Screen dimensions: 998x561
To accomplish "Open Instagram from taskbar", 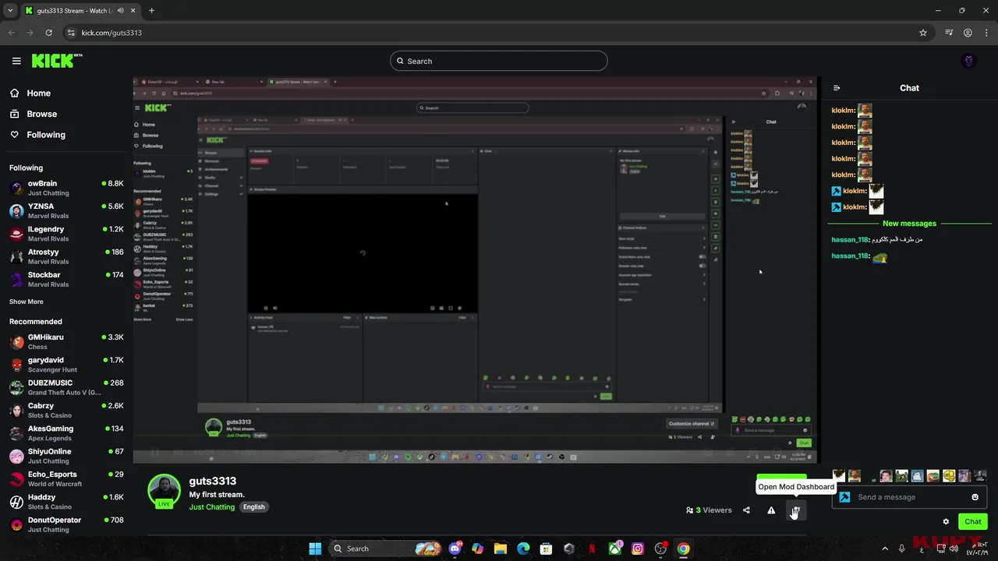I will pos(638,549).
